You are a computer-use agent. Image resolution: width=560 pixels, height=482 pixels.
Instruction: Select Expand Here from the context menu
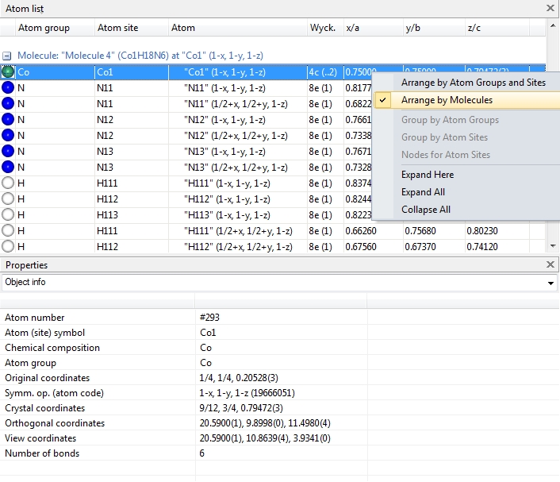428,175
